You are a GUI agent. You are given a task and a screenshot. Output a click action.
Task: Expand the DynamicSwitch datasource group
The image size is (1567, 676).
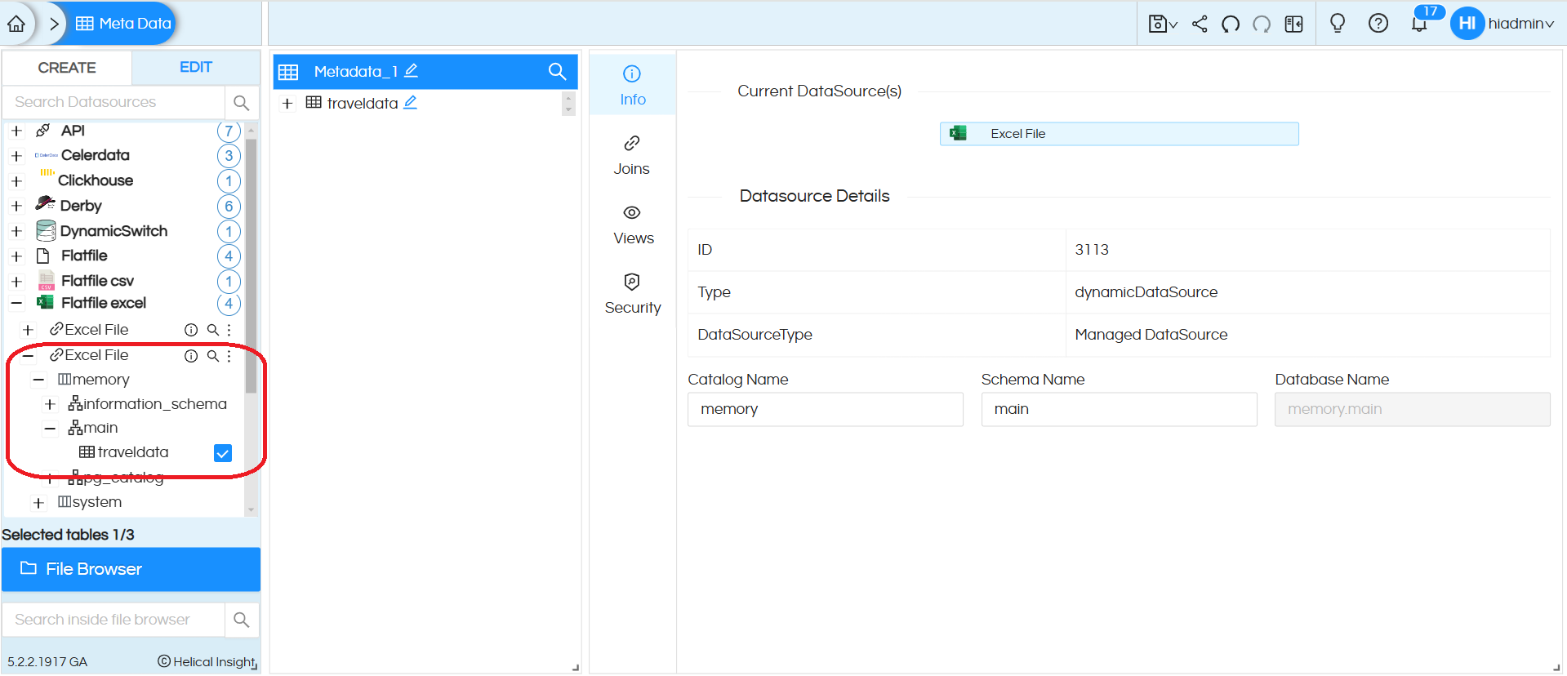pyautogui.click(x=16, y=231)
